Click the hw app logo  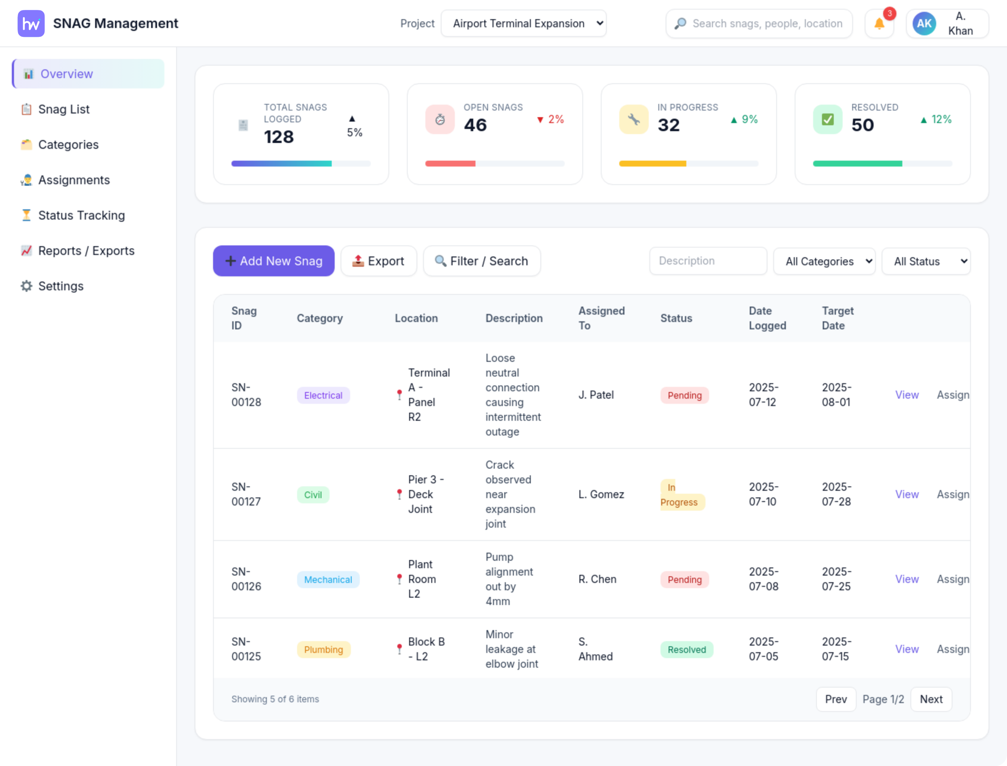[31, 23]
